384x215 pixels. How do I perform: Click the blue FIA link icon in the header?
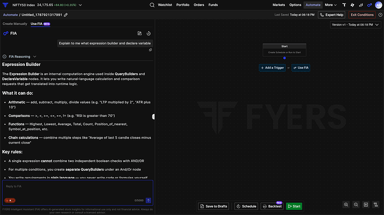[370, 5]
